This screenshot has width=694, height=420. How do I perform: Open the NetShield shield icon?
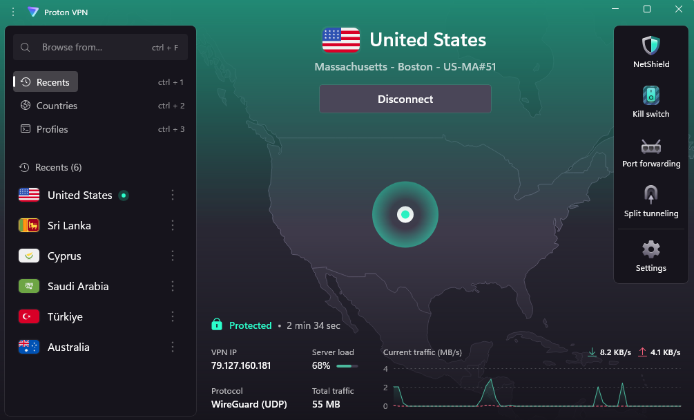[x=651, y=46]
